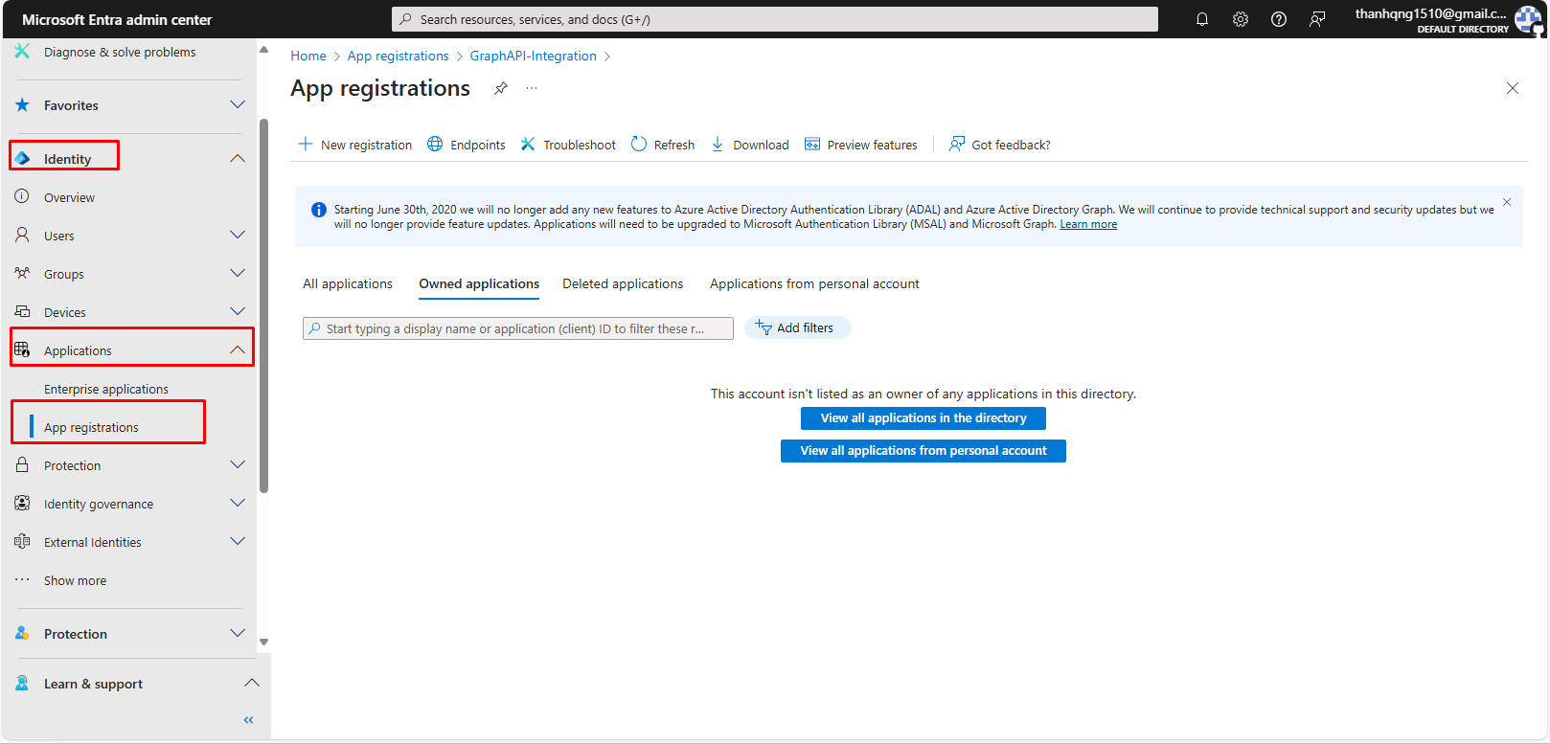Collapse the Learn & support chevron
Viewport: 1550px width, 744px height.
pos(252,683)
